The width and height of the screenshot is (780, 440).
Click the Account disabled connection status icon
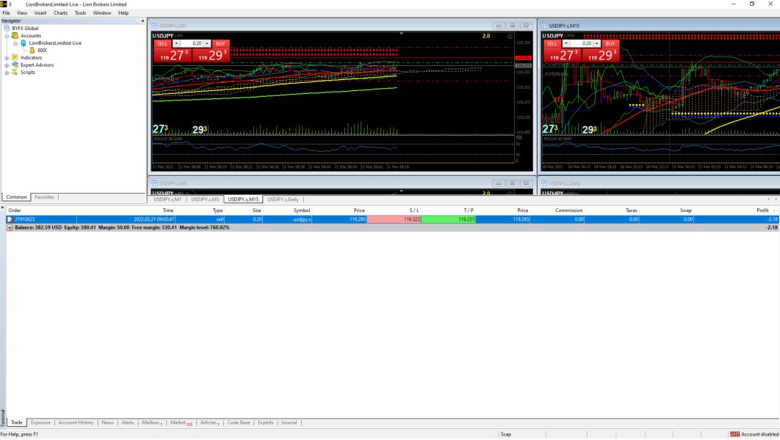point(734,435)
